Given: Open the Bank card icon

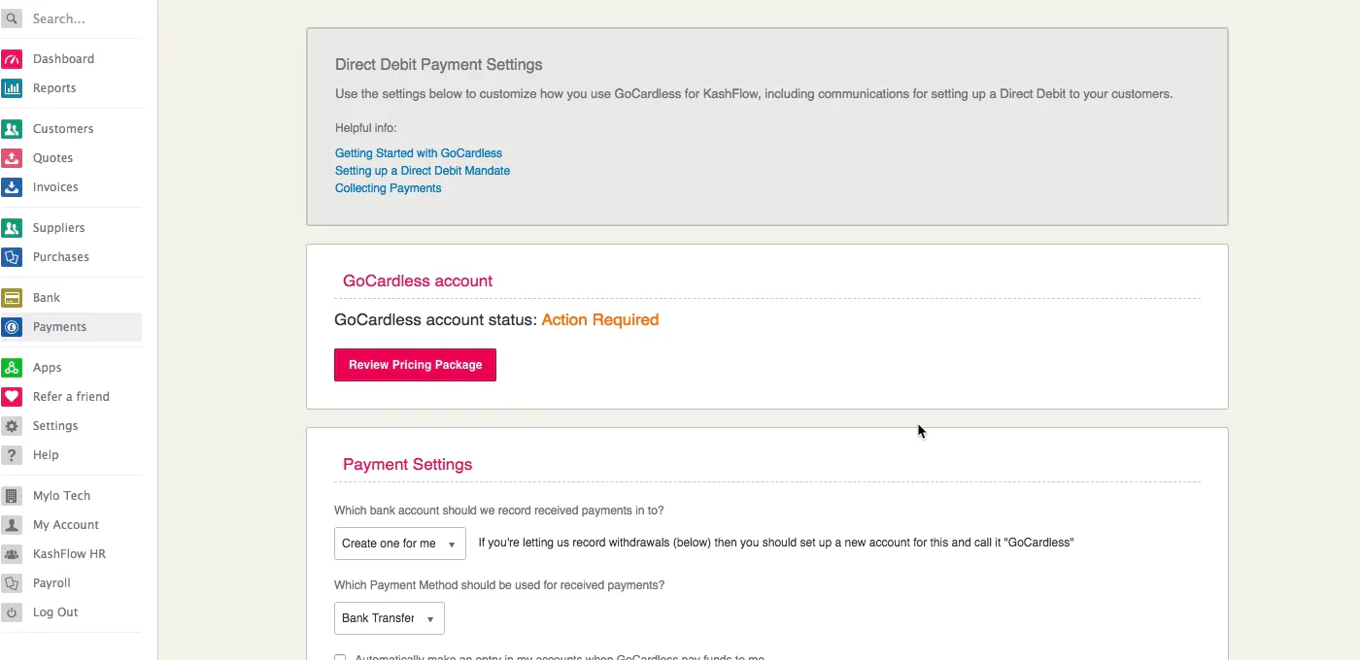Looking at the screenshot, I should (x=12, y=298).
